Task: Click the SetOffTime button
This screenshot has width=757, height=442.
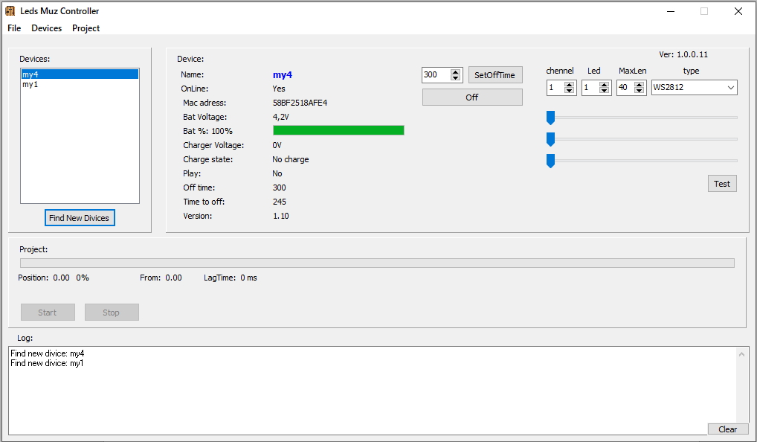Action: point(495,75)
